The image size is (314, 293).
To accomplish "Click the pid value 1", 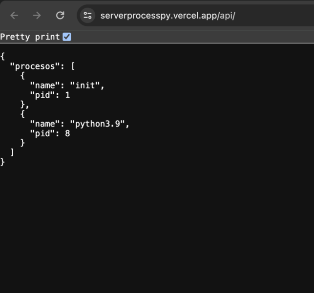I will point(68,95).
